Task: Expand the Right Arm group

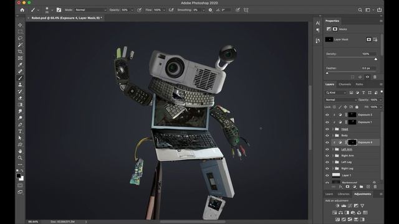Action: coord(333,156)
